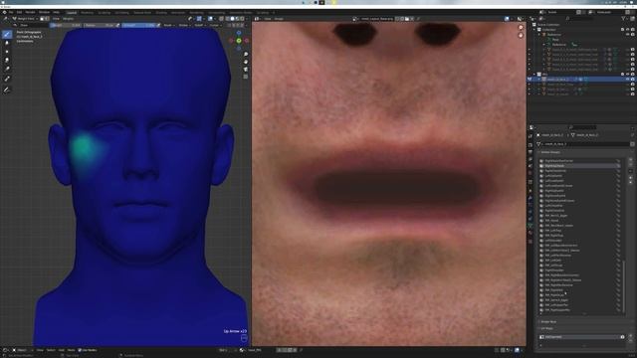Open the outliner filter funnel icon
Viewport: 637px width, 358px height.
[x=624, y=19]
